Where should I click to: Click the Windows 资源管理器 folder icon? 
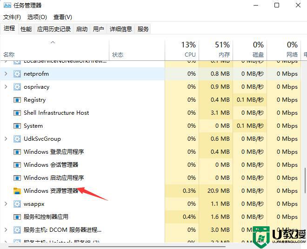click(x=17, y=191)
